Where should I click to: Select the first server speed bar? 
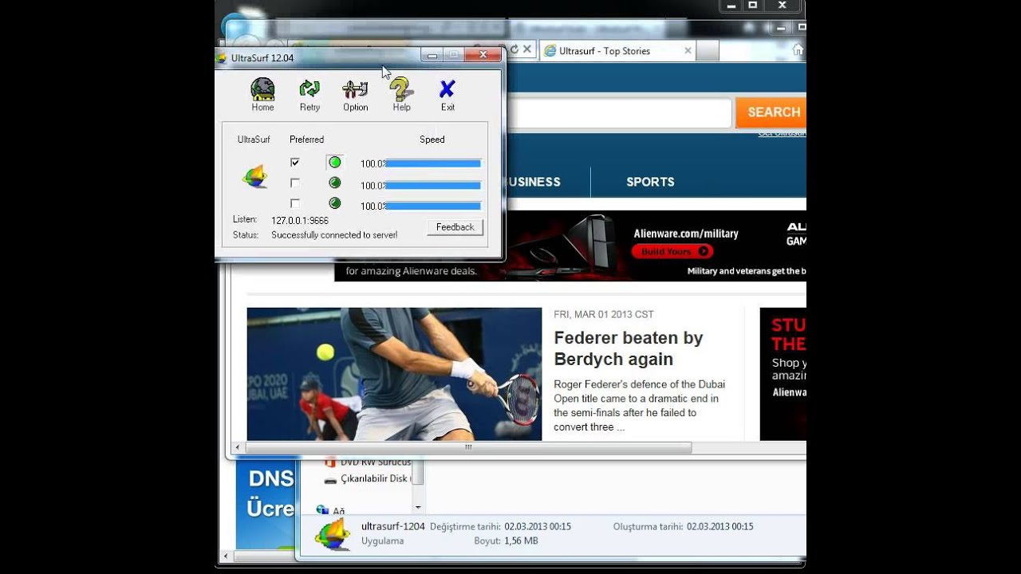433,163
